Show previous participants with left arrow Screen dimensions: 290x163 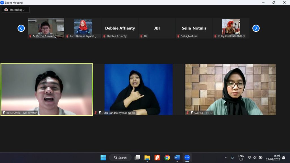tap(21, 28)
